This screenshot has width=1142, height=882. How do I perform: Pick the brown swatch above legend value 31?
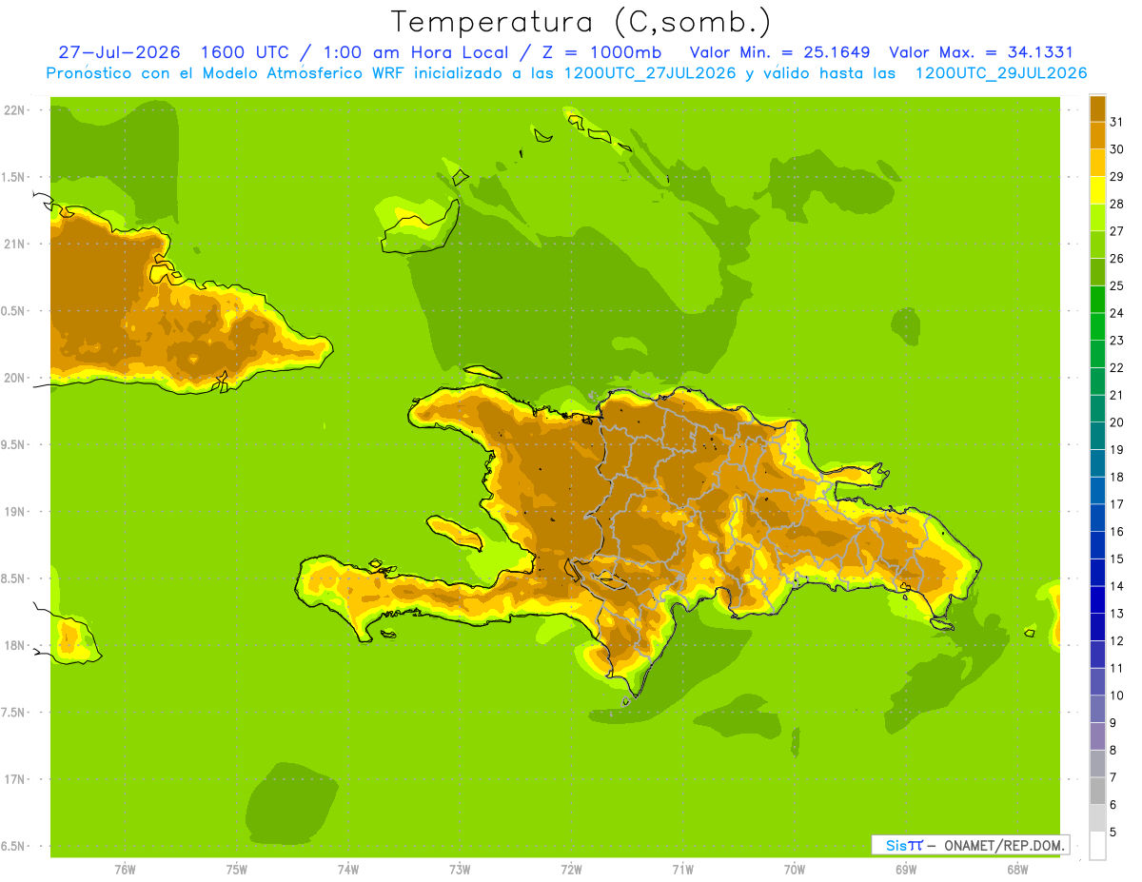pos(1097,108)
